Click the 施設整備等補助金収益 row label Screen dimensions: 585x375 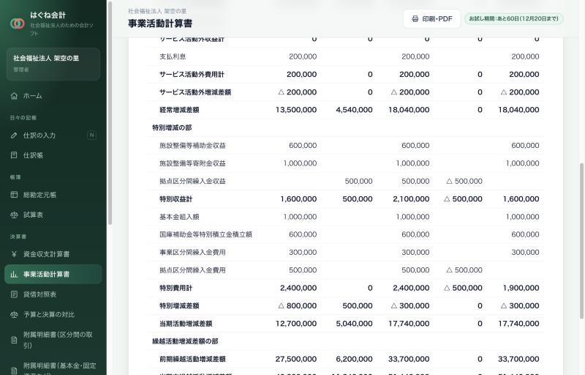(192, 146)
